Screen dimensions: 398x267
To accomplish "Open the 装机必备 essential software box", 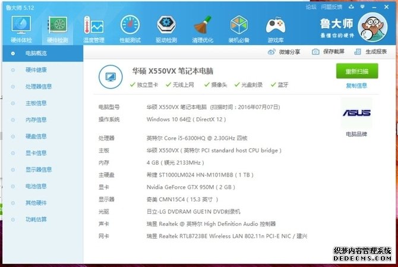I will pyautogui.click(x=239, y=29).
